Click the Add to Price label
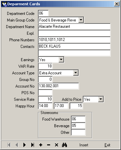Image resolution: width=121 pixels, height=150 pixels. pyautogui.click(x=72, y=99)
